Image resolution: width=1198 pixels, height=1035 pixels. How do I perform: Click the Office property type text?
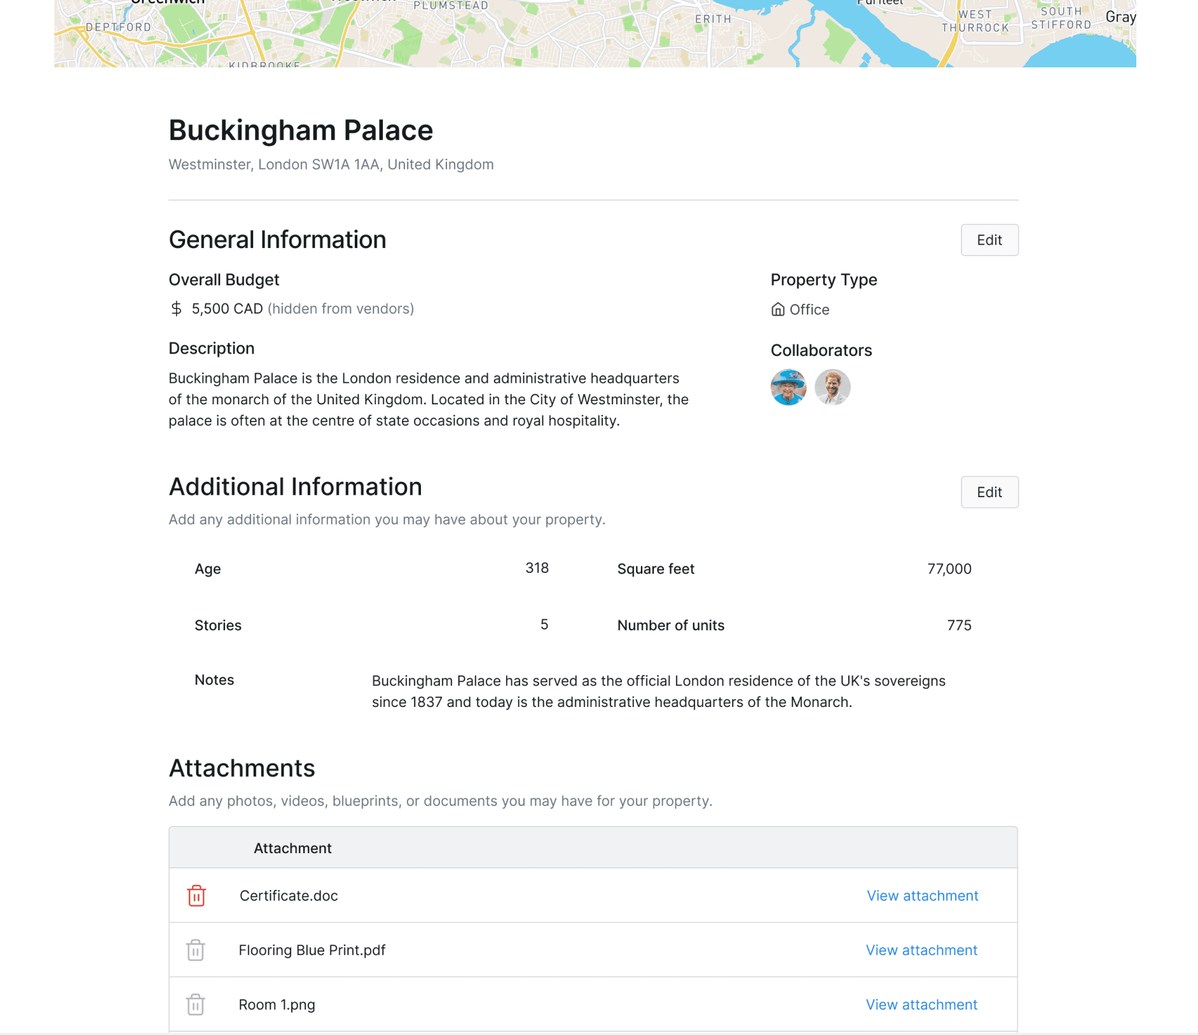(809, 310)
